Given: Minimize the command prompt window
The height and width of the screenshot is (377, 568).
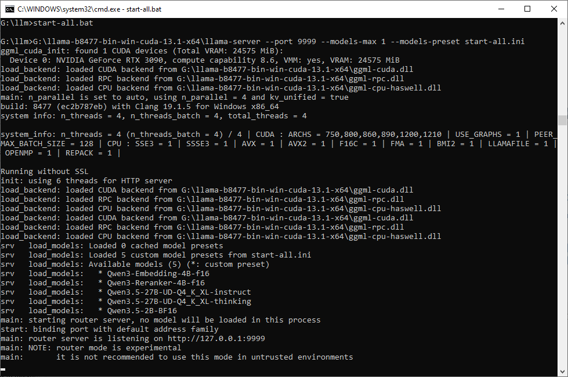Looking at the screenshot, I should (501, 9).
